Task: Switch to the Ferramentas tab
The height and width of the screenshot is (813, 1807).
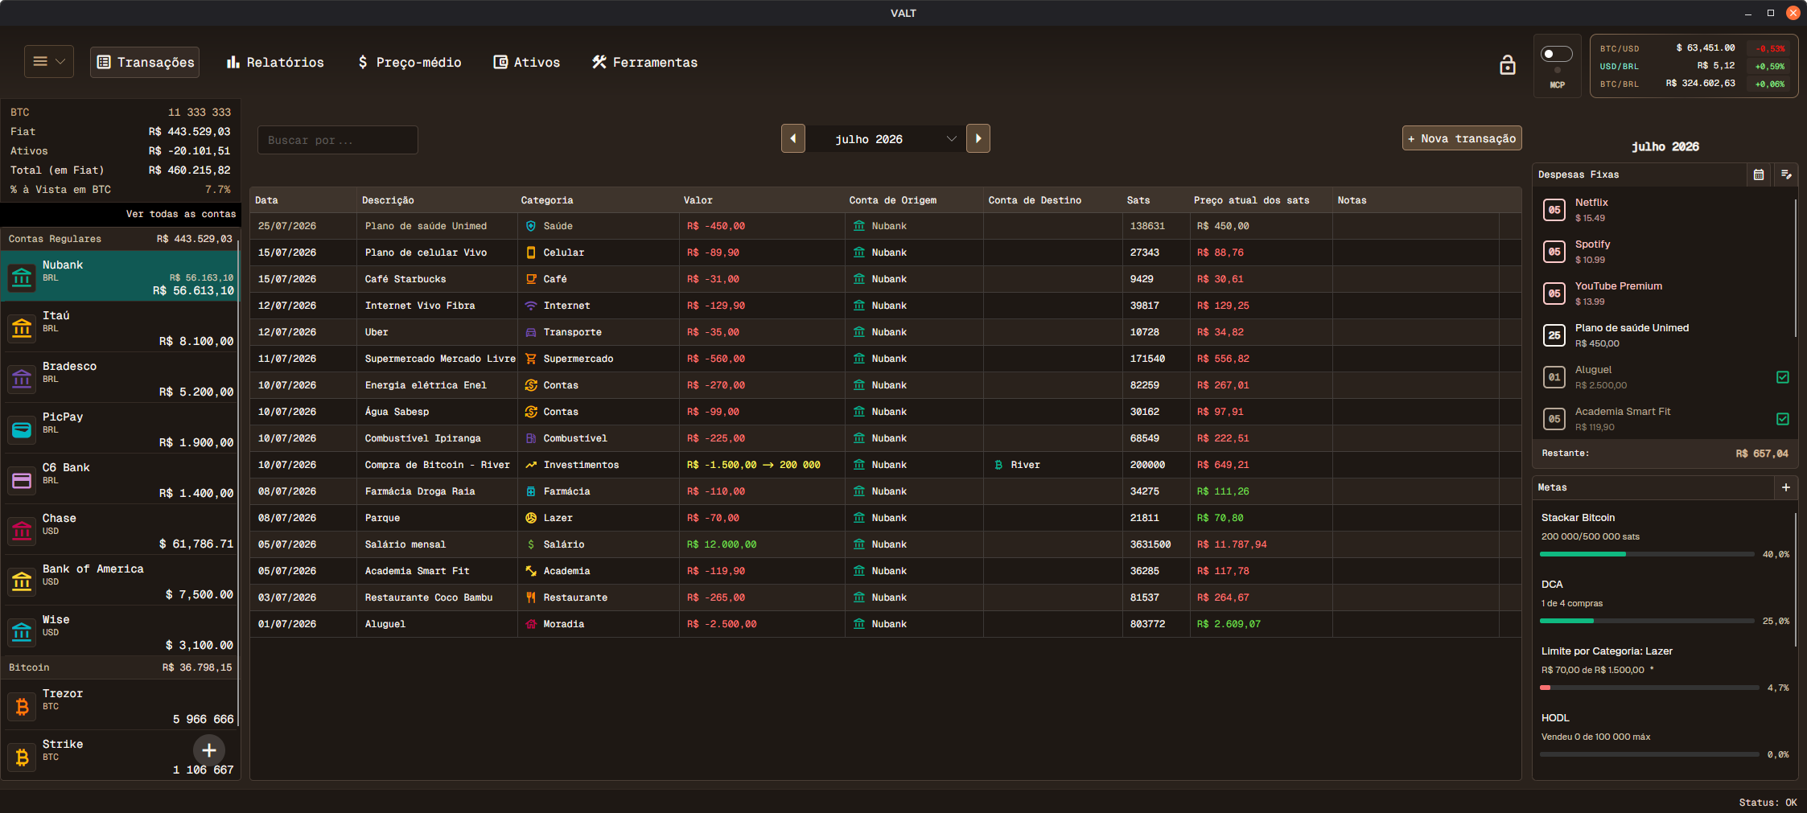Action: coord(645,62)
